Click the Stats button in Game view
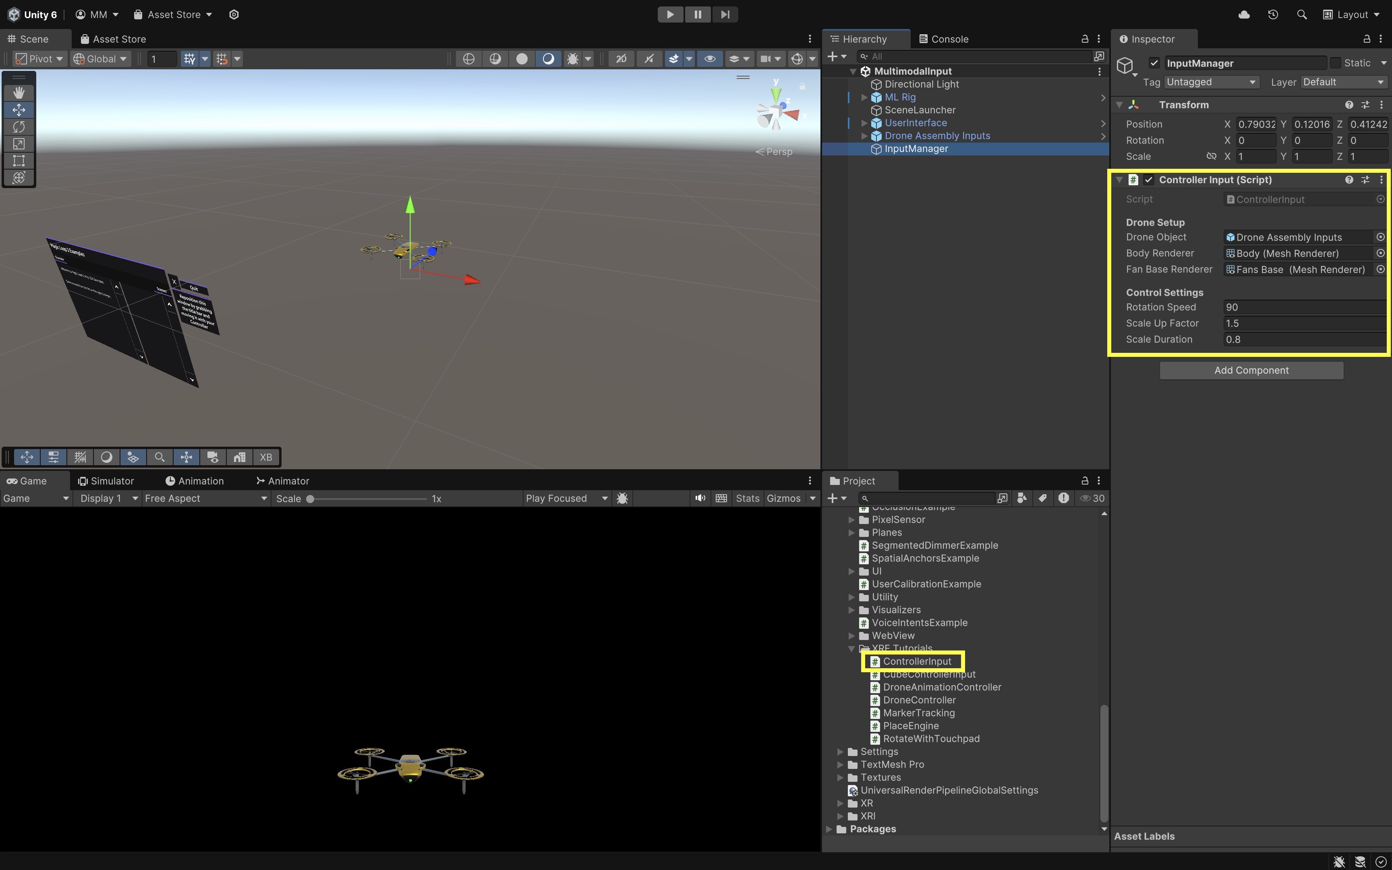The height and width of the screenshot is (870, 1392). coord(747,498)
